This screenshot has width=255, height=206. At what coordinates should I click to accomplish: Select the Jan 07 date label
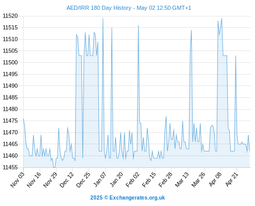[100, 179]
